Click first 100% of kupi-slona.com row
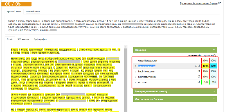The image size is (225, 112). (x=206, y=71)
